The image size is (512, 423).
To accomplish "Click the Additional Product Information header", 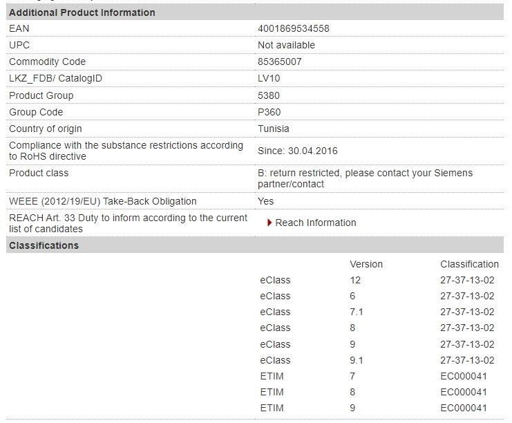I will tap(255, 12).
